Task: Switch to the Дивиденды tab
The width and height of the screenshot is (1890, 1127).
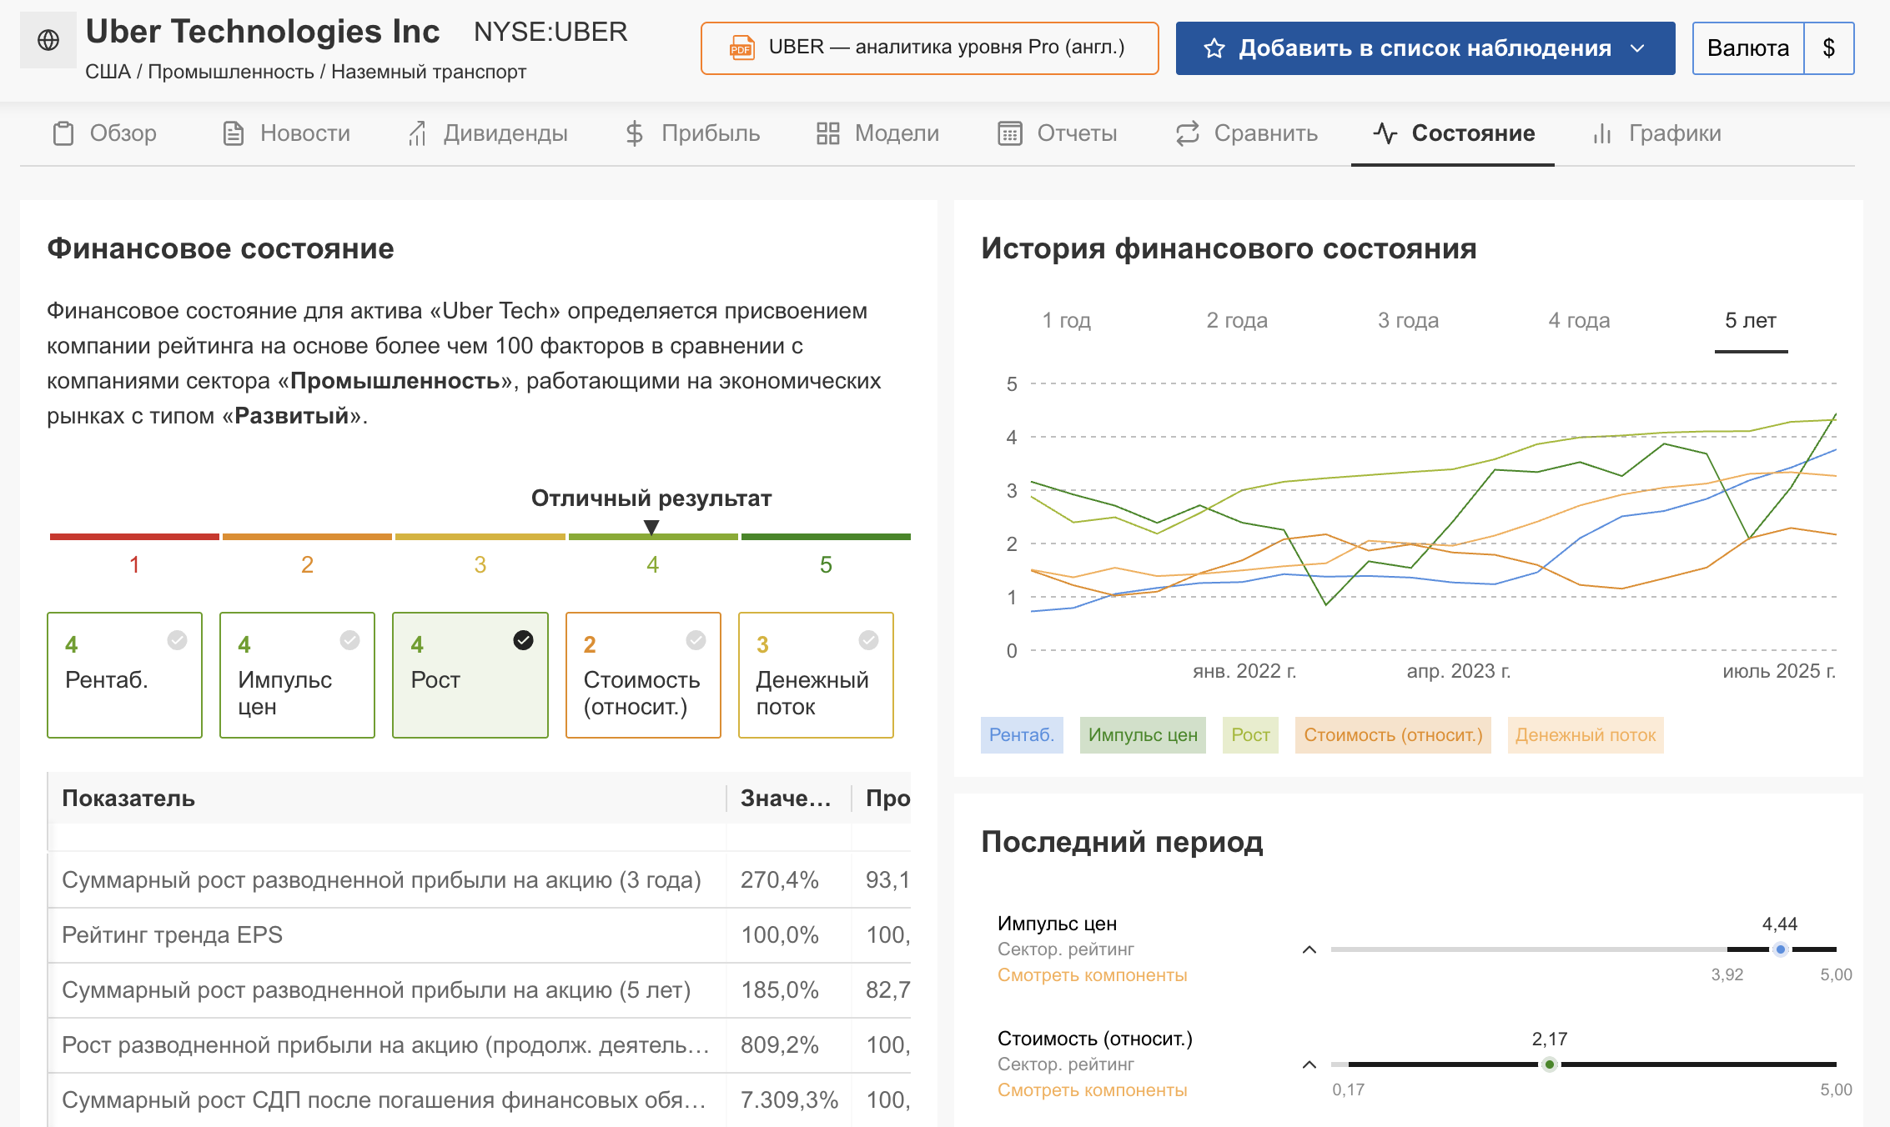Action: click(487, 133)
